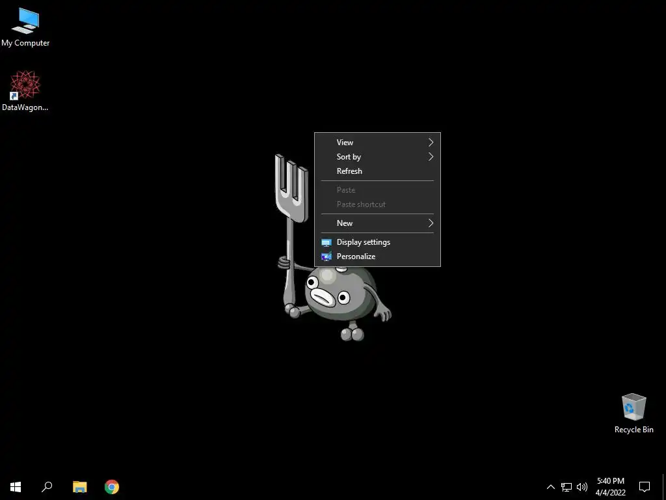Screen dimensions: 666x500
Task: Open the Action Center notifications icon
Action: pyautogui.click(x=645, y=487)
